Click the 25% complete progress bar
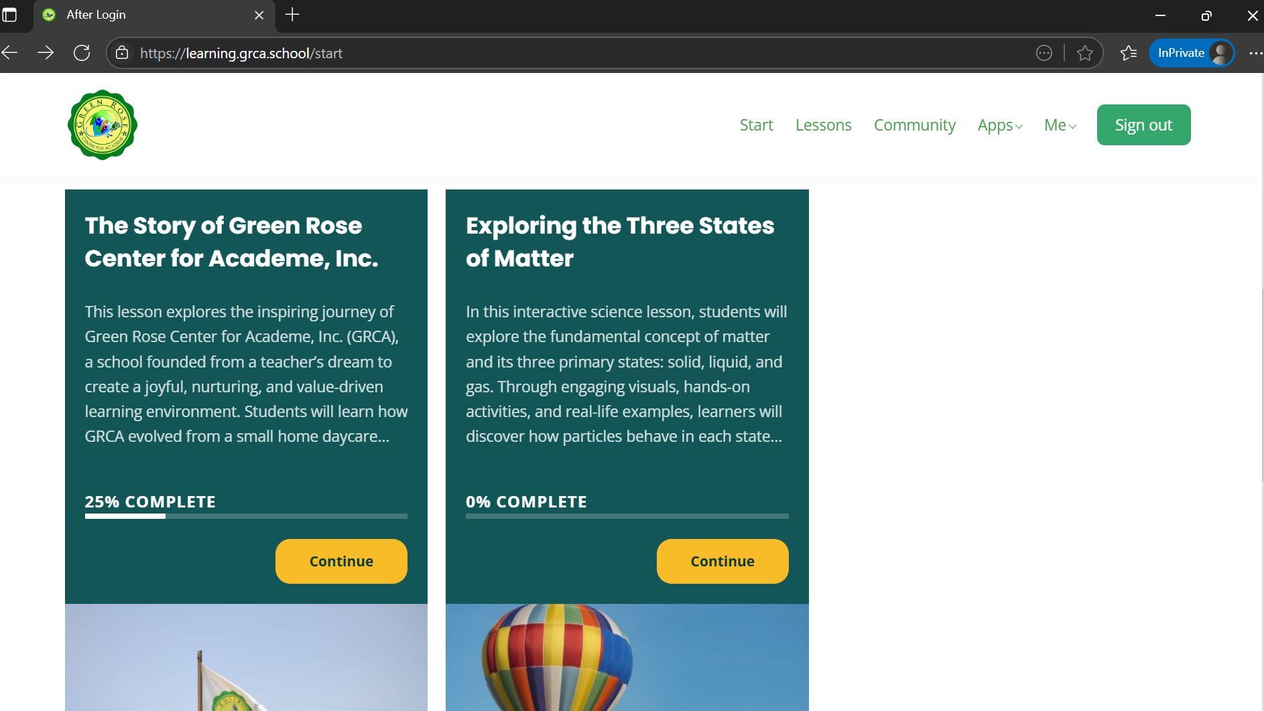 (x=246, y=516)
